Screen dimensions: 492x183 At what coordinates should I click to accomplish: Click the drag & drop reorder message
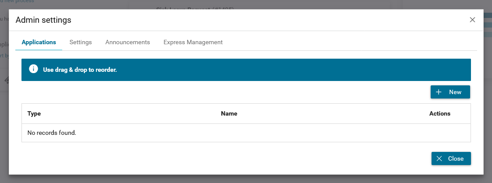click(x=80, y=70)
